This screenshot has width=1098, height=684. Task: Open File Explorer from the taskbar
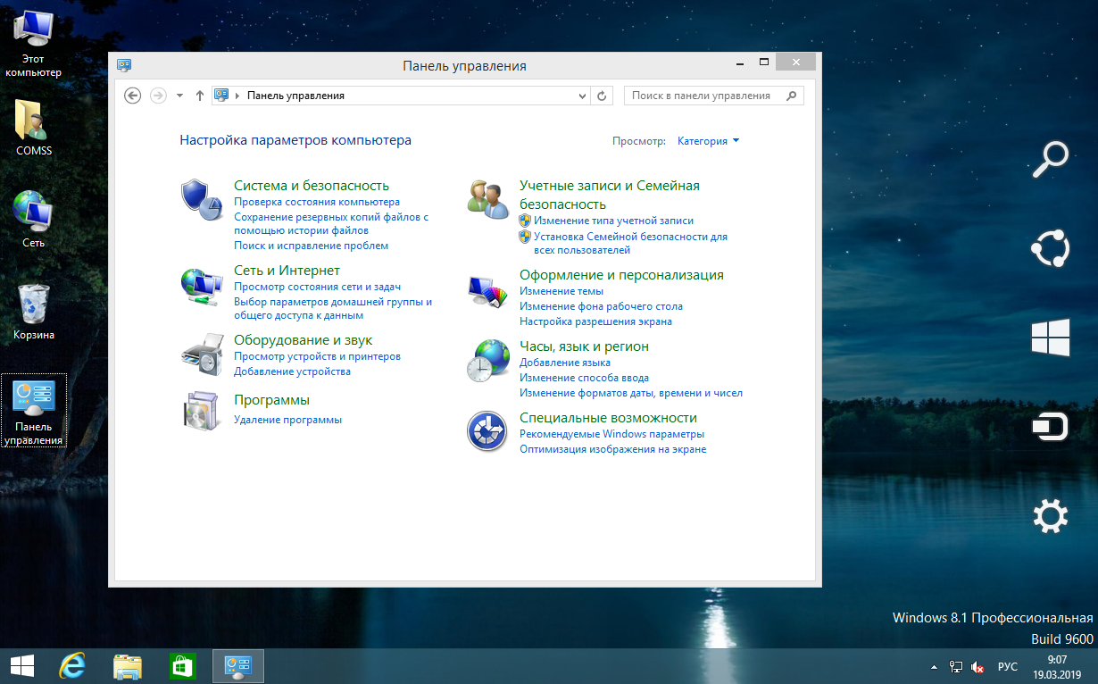coord(128,665)
